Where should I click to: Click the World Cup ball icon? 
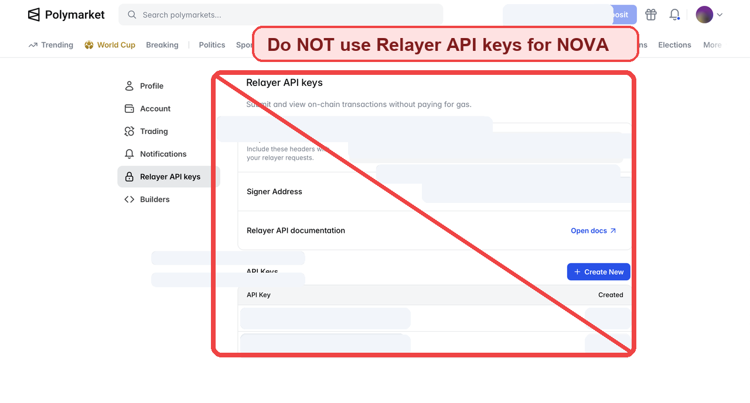point(89,45)
